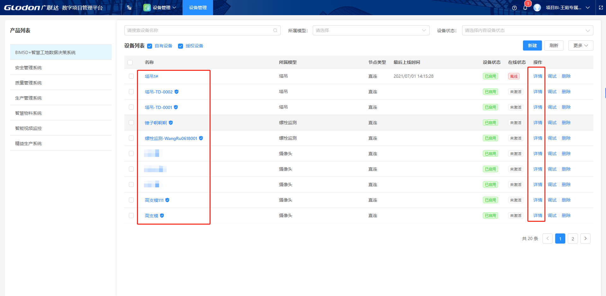The height and width of the screenshot is (296, 606).
Task: Click verified badge next to 塔吊-TD-0002
Action: tap(177, 92)
